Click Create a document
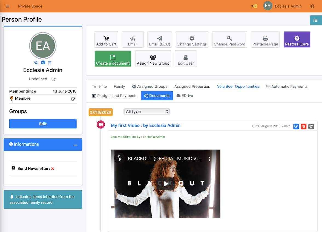 [x=113, y=59]
